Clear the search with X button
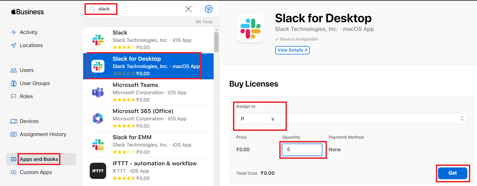The height and width of the screenshot is (186, 477). point(188,9)
